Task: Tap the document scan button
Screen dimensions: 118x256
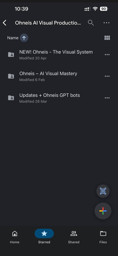Action: tap(103, 191)
